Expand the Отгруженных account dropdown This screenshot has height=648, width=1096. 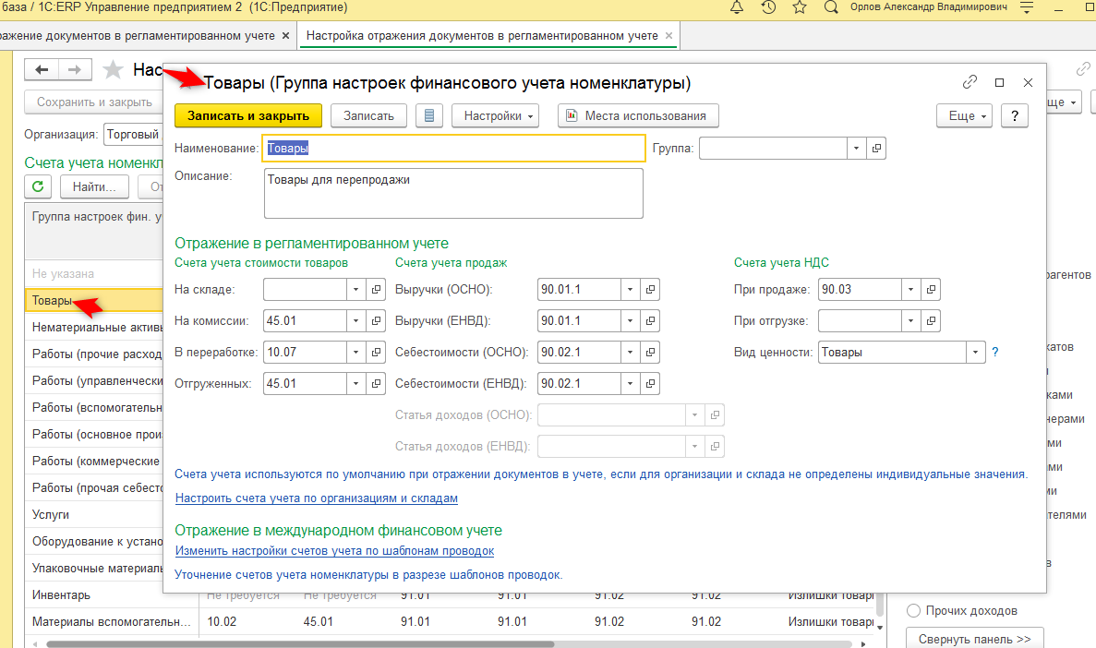click(355, 384)
